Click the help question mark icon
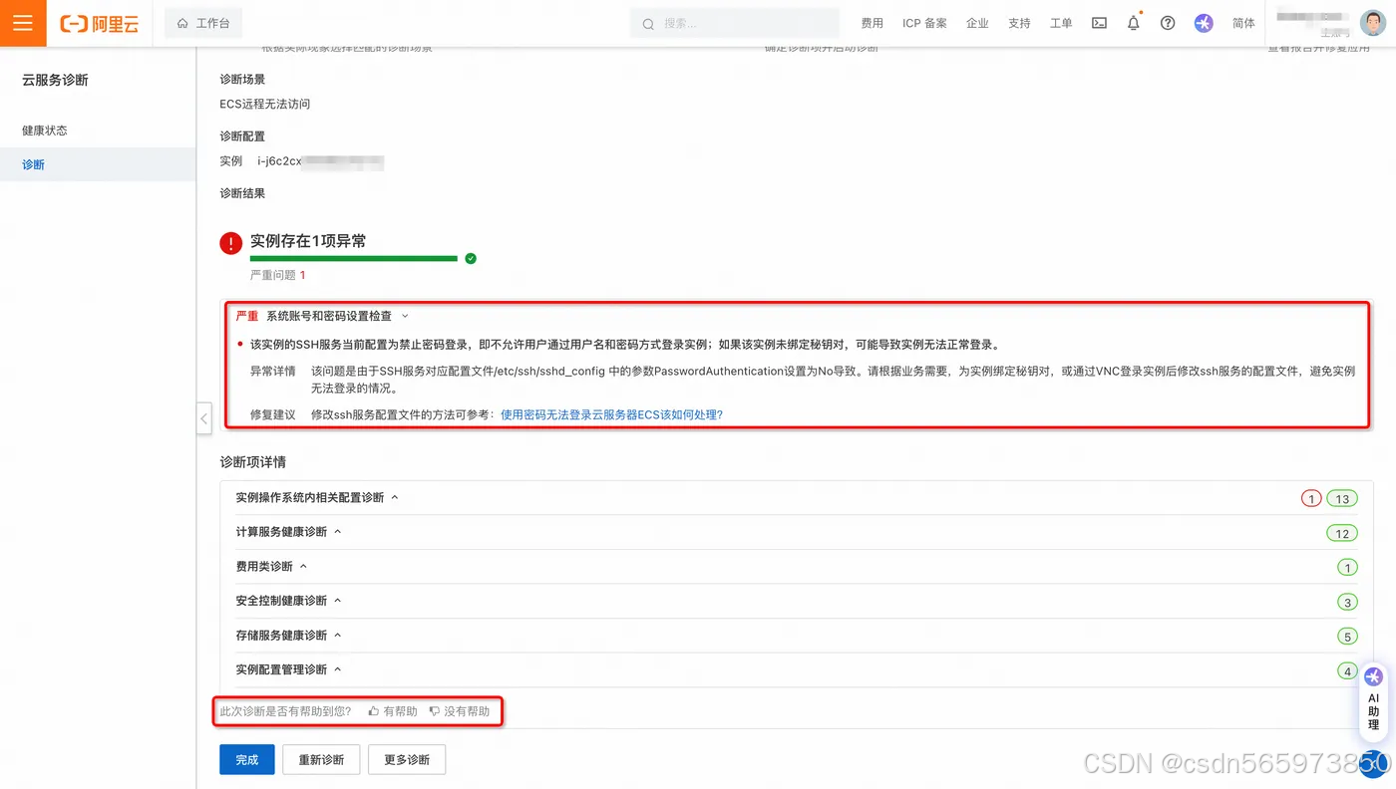Screen dimensions: 1396x789 click(x=1167, y=22)
